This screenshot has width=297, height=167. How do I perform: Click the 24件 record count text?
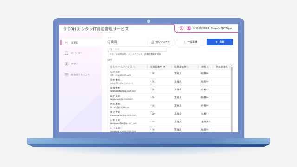pos(110,60)
